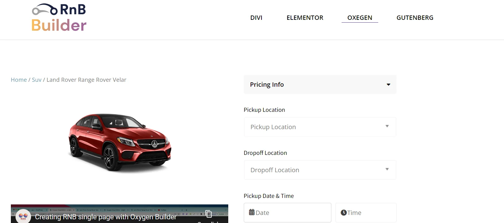Follow the Suv breadcrumb link

[x=37, y=80]
